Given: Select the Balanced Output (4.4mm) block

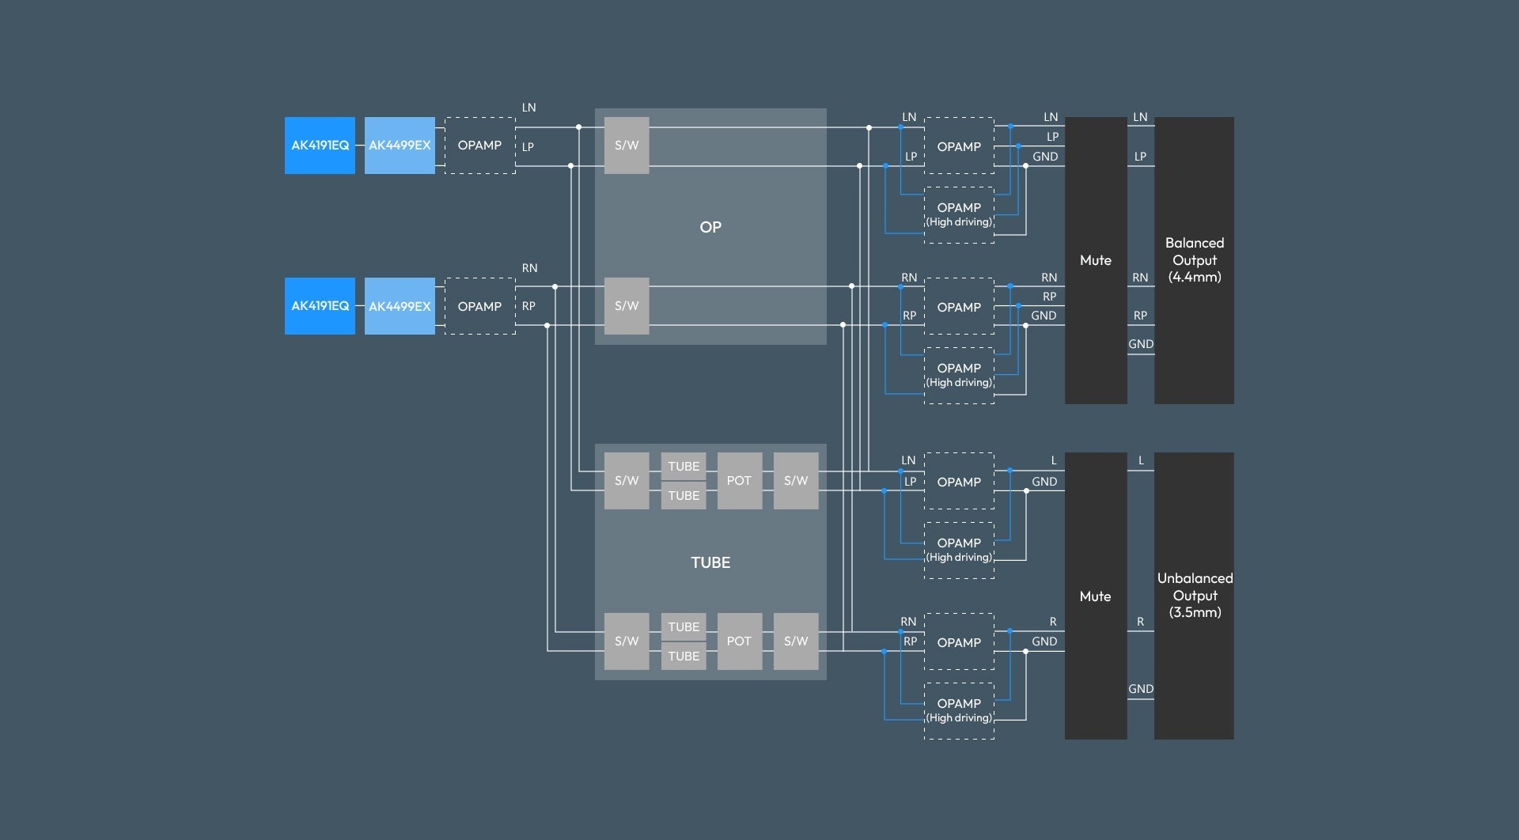Looking at the screenshot, I should pos(1194,260).
